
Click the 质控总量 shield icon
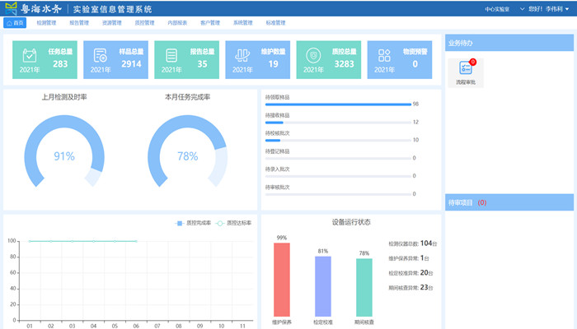(313, 56)
